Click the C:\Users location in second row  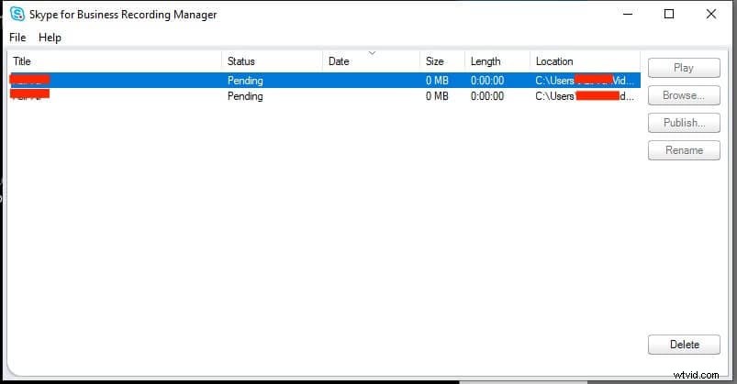[585, 96]
